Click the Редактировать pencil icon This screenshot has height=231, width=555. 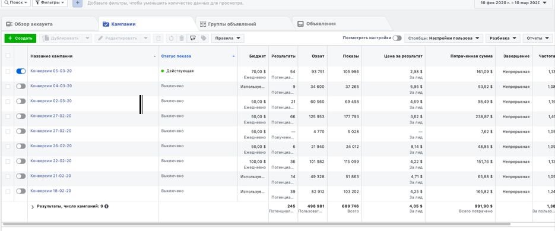[x=100, y=38]
